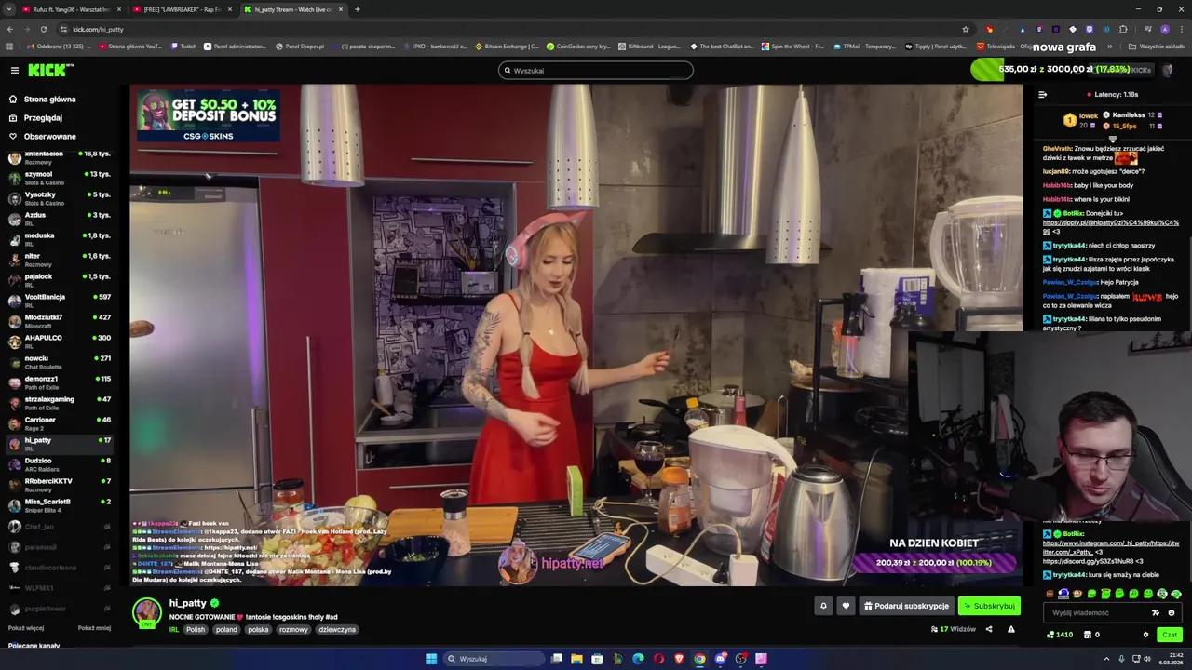
Task: Open chat settings gear icon
Action: pyautogui.click(x=1145, y=635)
